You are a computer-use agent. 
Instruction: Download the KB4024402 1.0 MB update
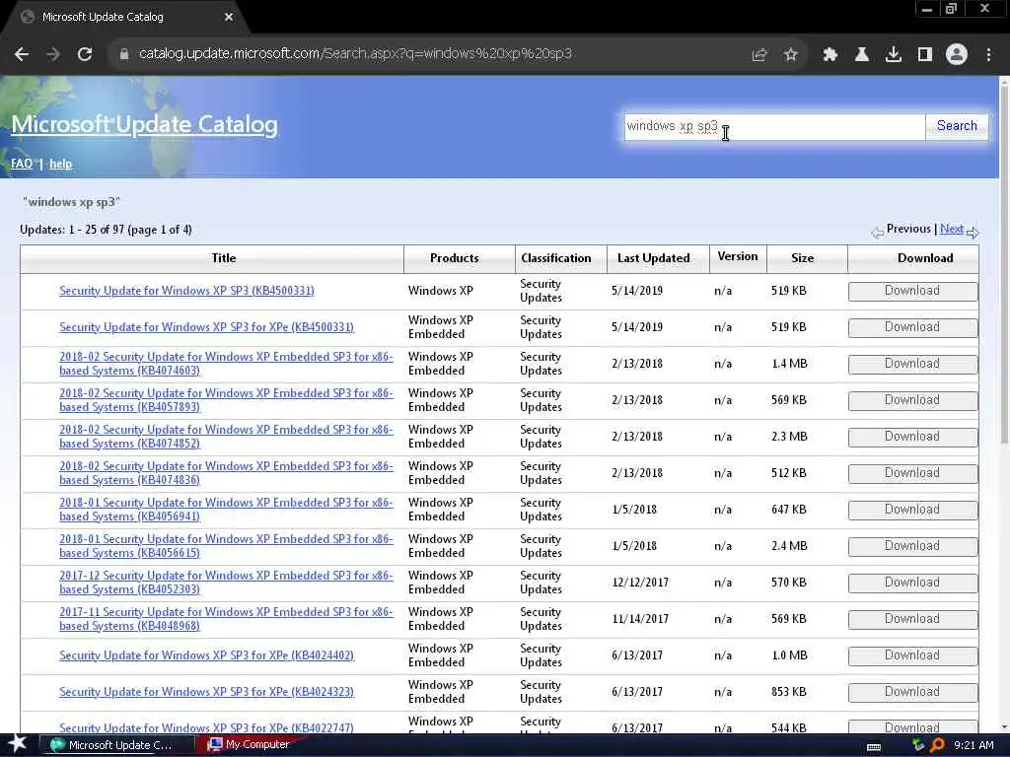coord(912,655)
